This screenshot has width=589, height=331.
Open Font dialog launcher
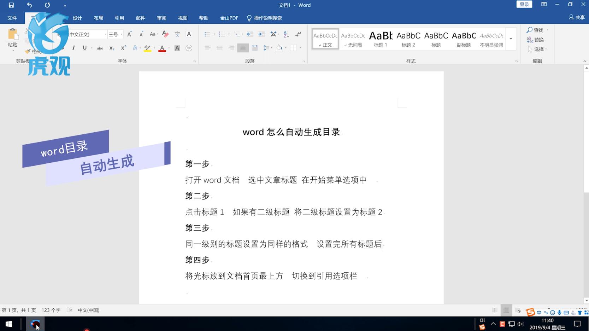(x=195, y=62)
